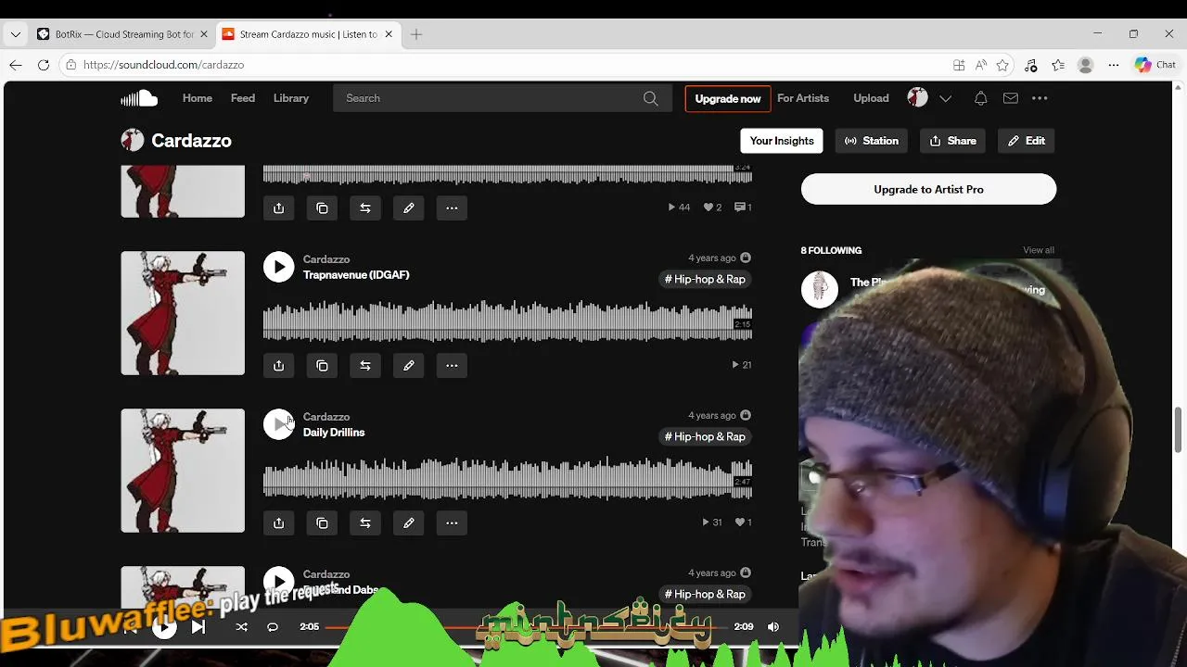1187x667 pixels.
Task: Click the SoundCloud logo
Action: click(x=139, y=98)
